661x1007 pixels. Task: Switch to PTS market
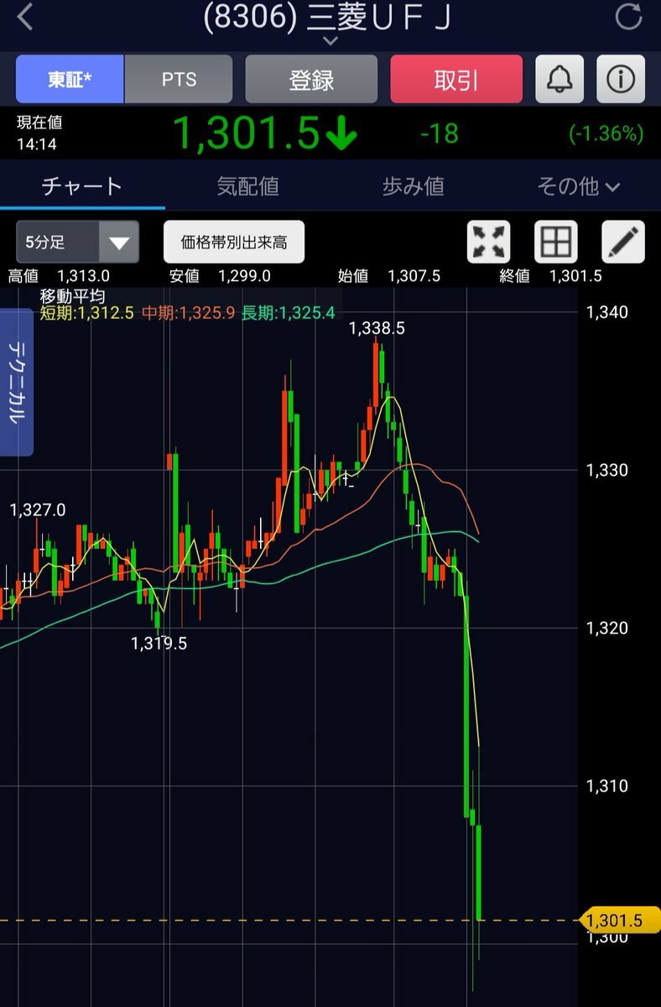179,80
